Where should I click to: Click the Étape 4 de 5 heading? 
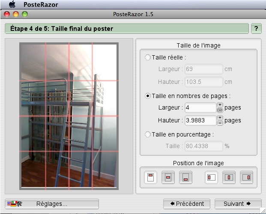pos(62,29)
